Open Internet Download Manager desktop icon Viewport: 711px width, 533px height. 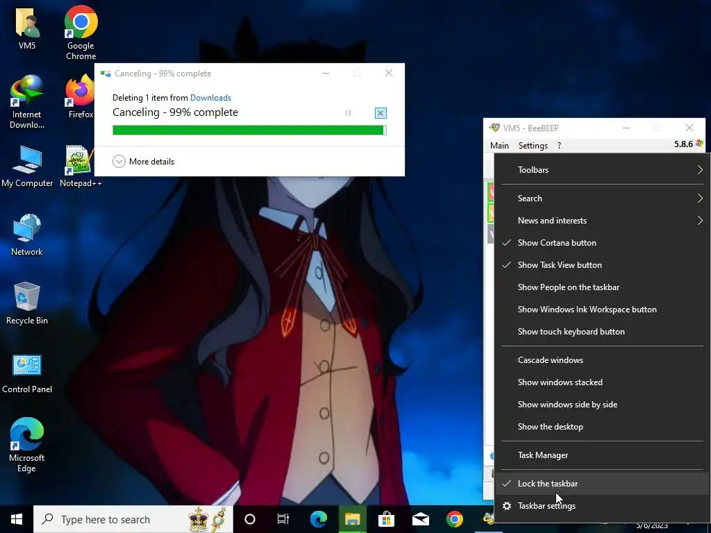tap(27, 102)
